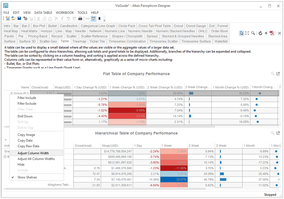Export dashboard to PDF icon

click(x=272, y=33)
